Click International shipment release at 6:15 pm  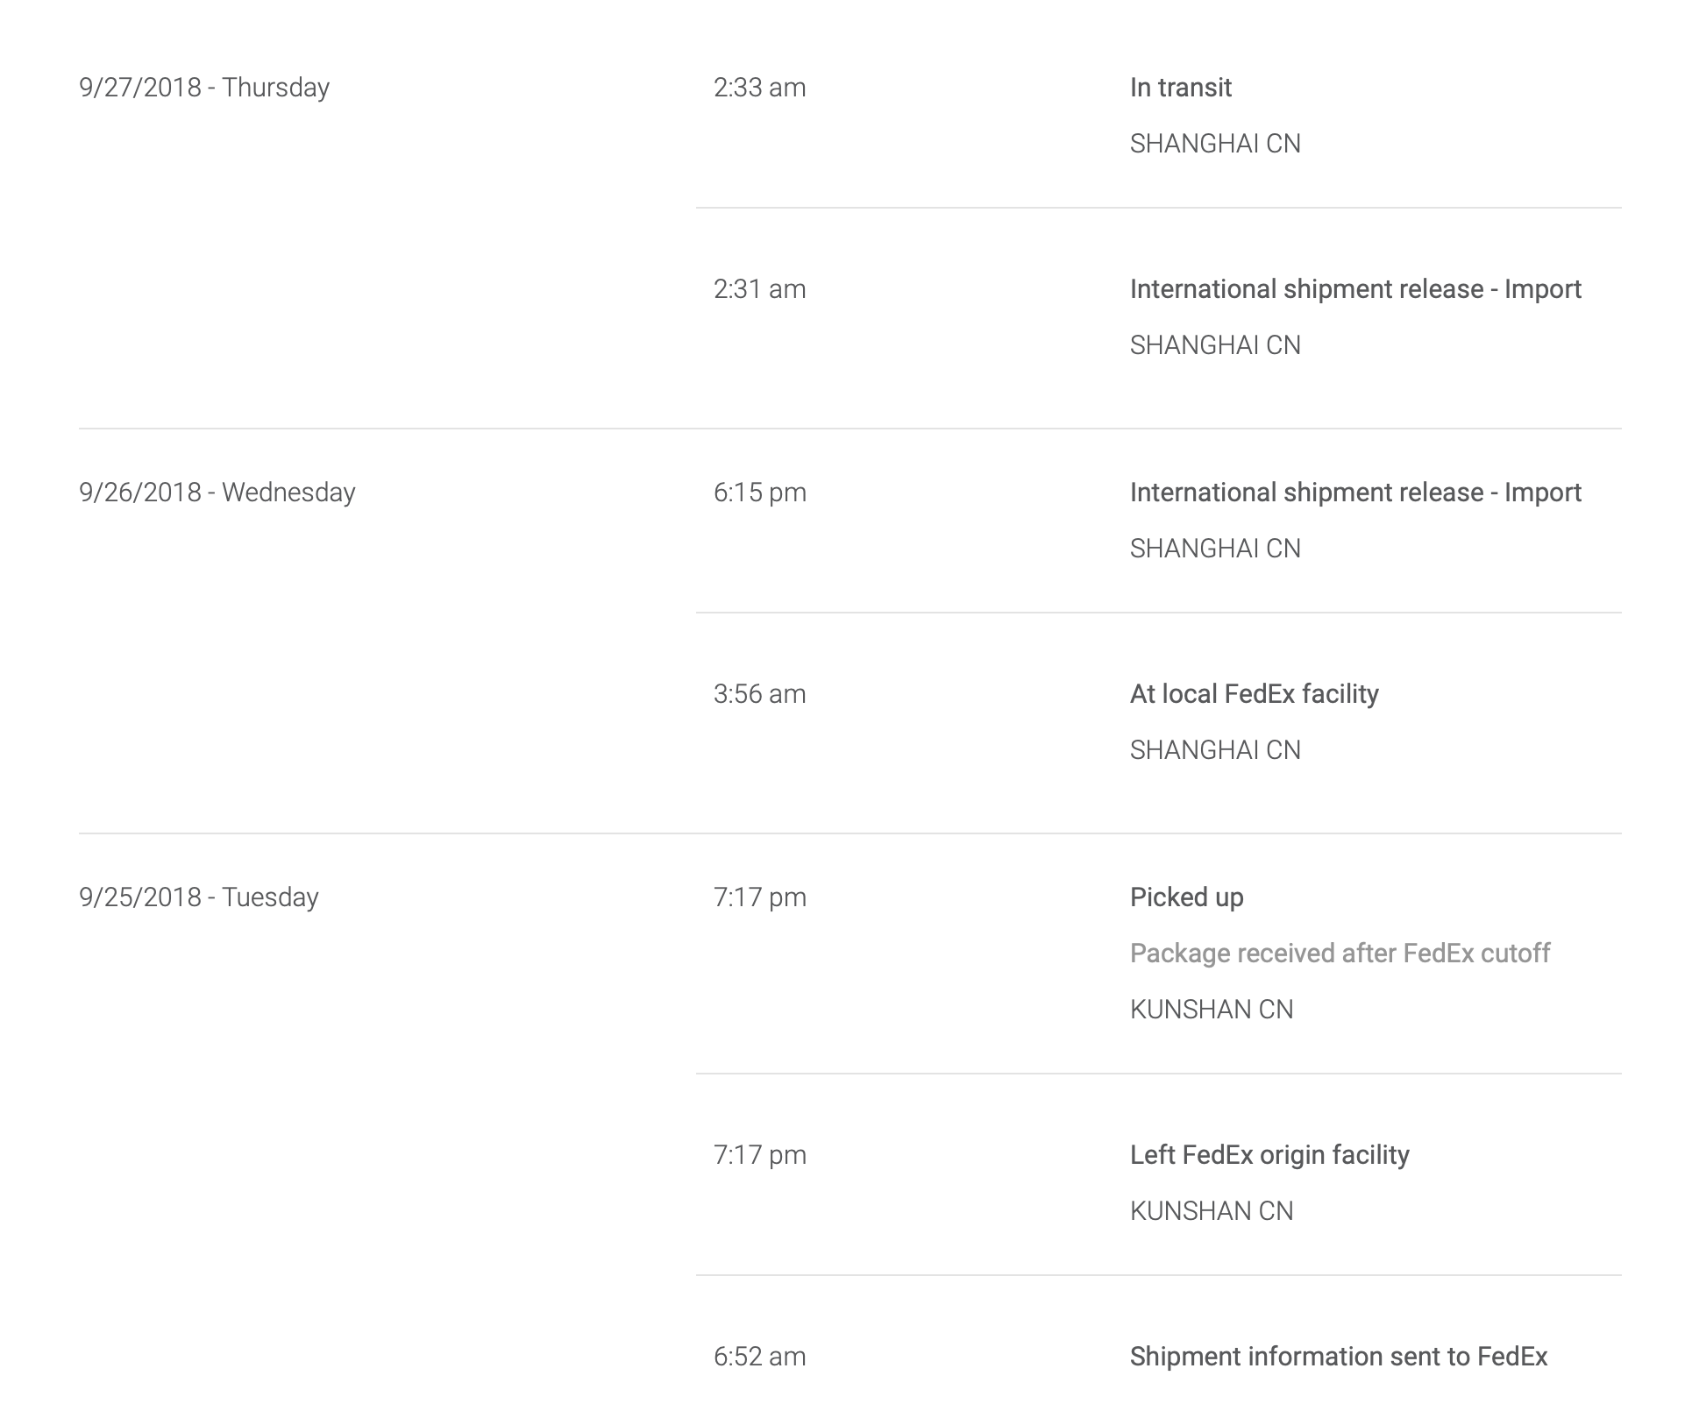[x=1355, y=493]
